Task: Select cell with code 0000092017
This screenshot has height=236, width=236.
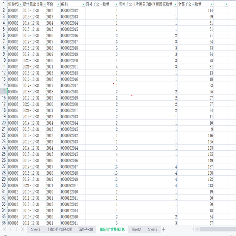Action: coord(73,167)
